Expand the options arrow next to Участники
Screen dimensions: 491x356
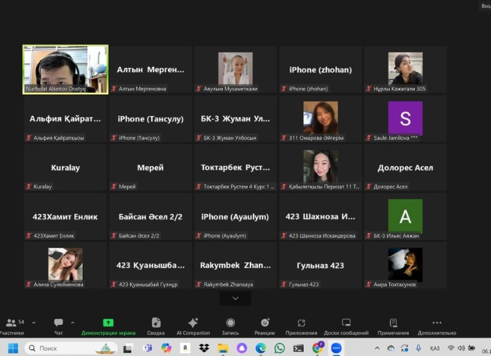click(33, 322)
